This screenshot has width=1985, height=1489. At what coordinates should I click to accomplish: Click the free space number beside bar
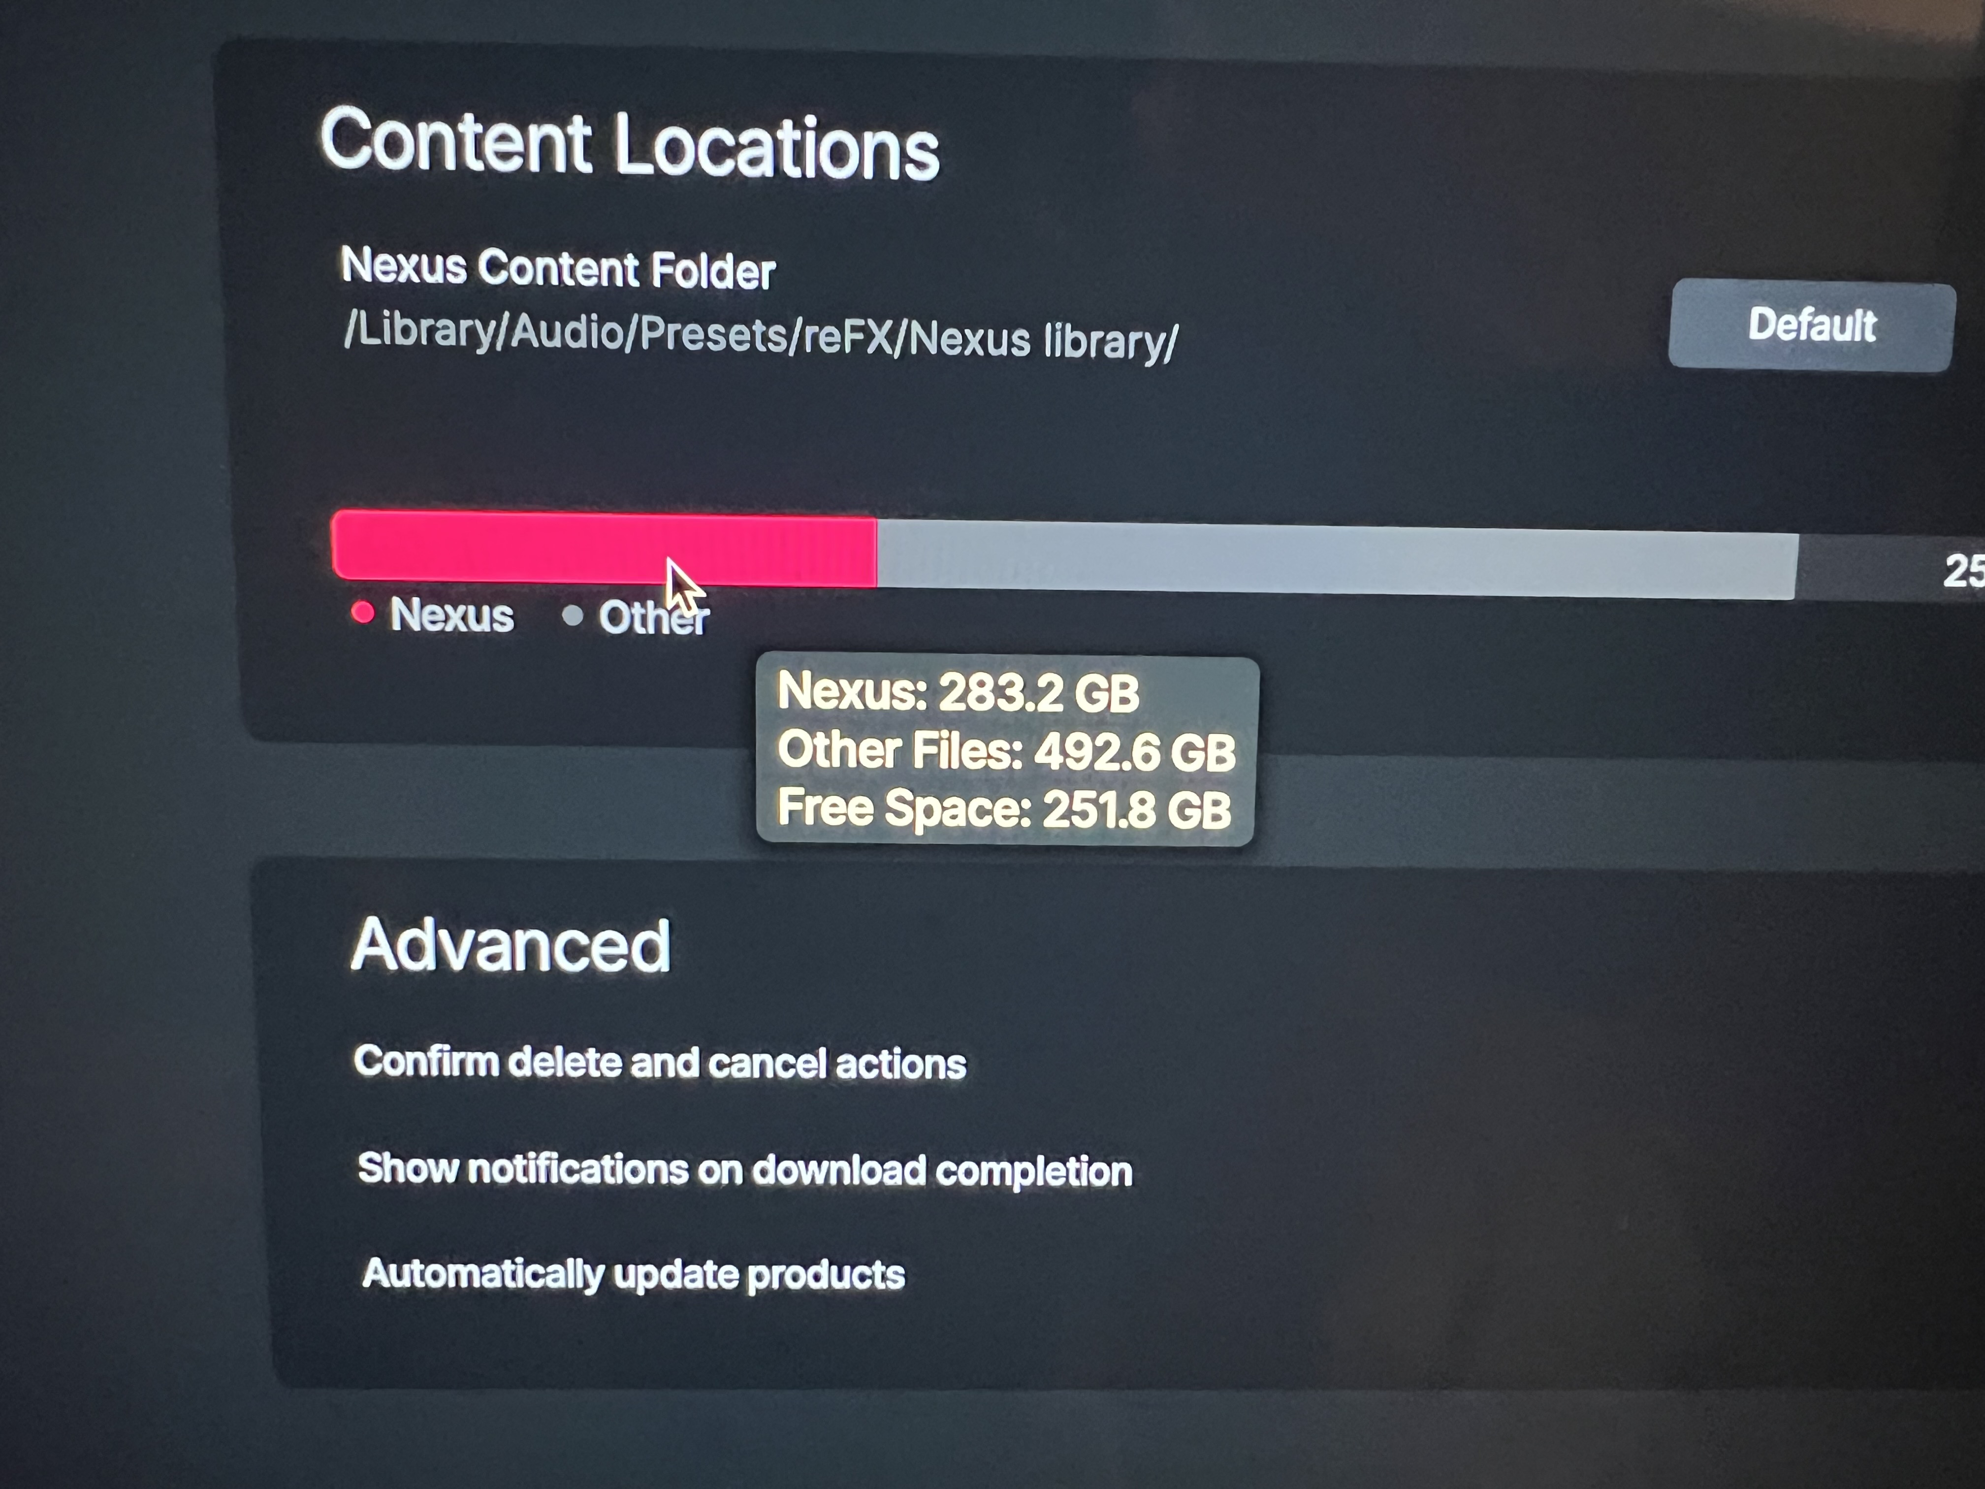(1963, 571)
